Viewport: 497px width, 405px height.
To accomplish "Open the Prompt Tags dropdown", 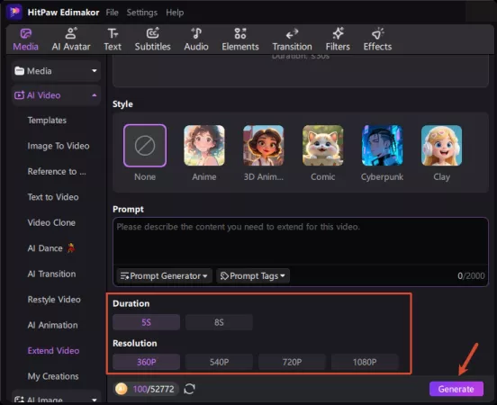I will pyautogui.click(x=253, y=275).
